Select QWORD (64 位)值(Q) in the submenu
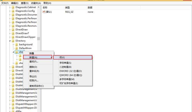The width and height of the screenshot is (192, 112). coord(73,75)
